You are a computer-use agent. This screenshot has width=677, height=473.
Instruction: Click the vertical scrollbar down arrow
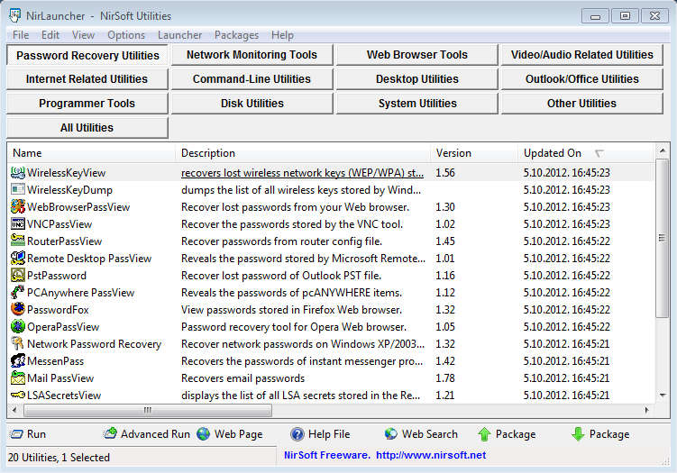(663, 396)
